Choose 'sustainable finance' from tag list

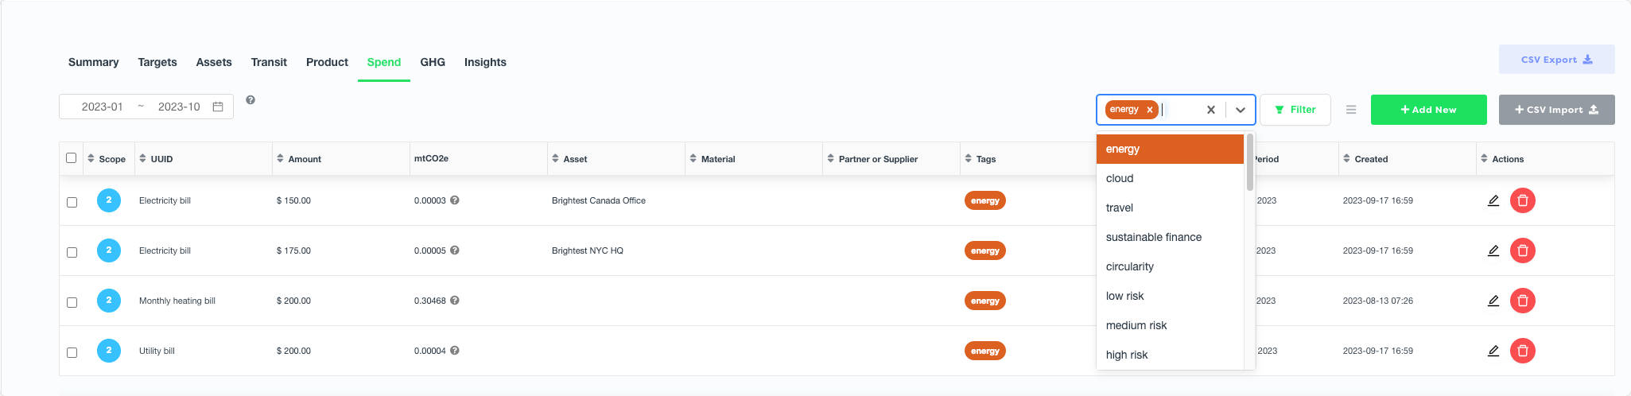point(1154,237)
